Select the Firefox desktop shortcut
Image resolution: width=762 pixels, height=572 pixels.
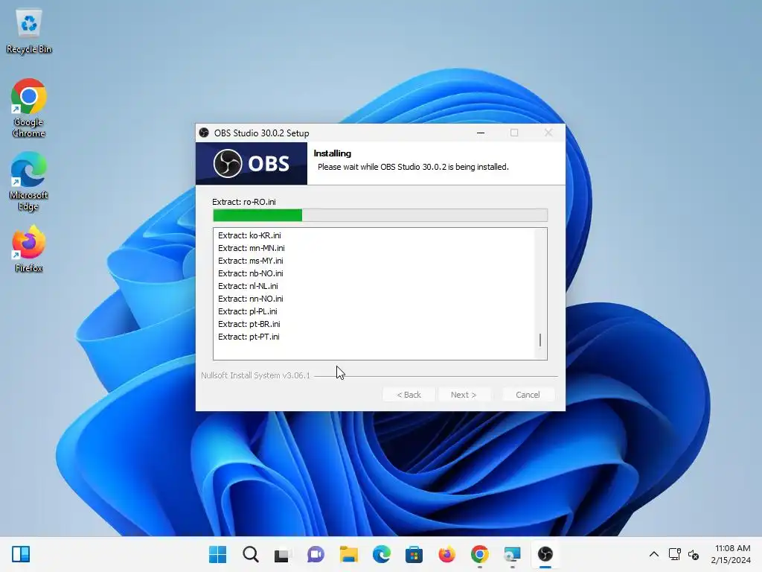pos(29,249)
